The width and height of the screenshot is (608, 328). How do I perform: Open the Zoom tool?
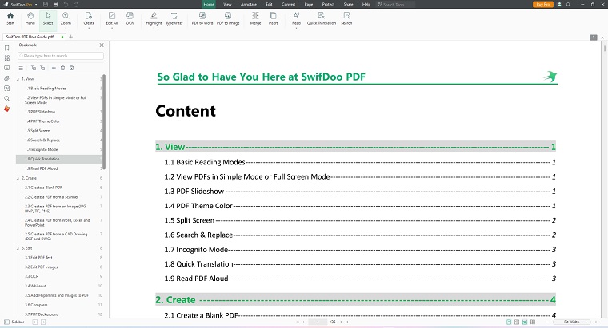[66, 18]
